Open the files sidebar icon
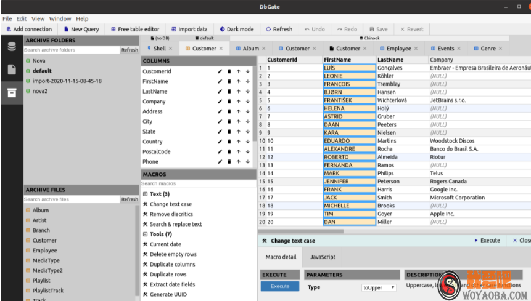This screenshot has height=301, width=531. coord(11,70)
